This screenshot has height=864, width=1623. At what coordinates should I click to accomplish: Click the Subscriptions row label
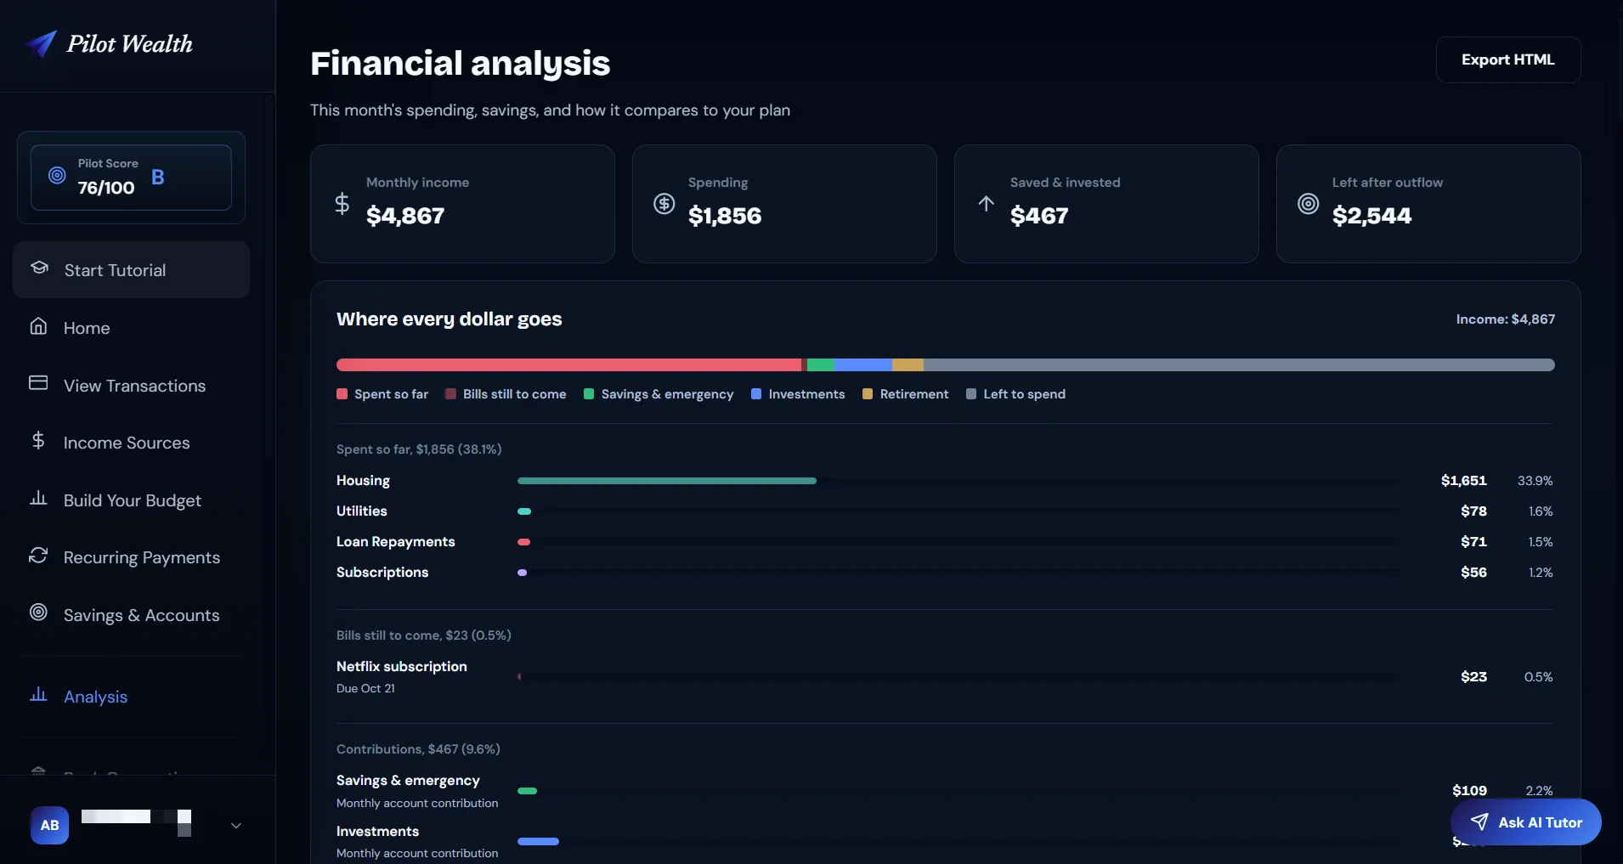(382, 573)
